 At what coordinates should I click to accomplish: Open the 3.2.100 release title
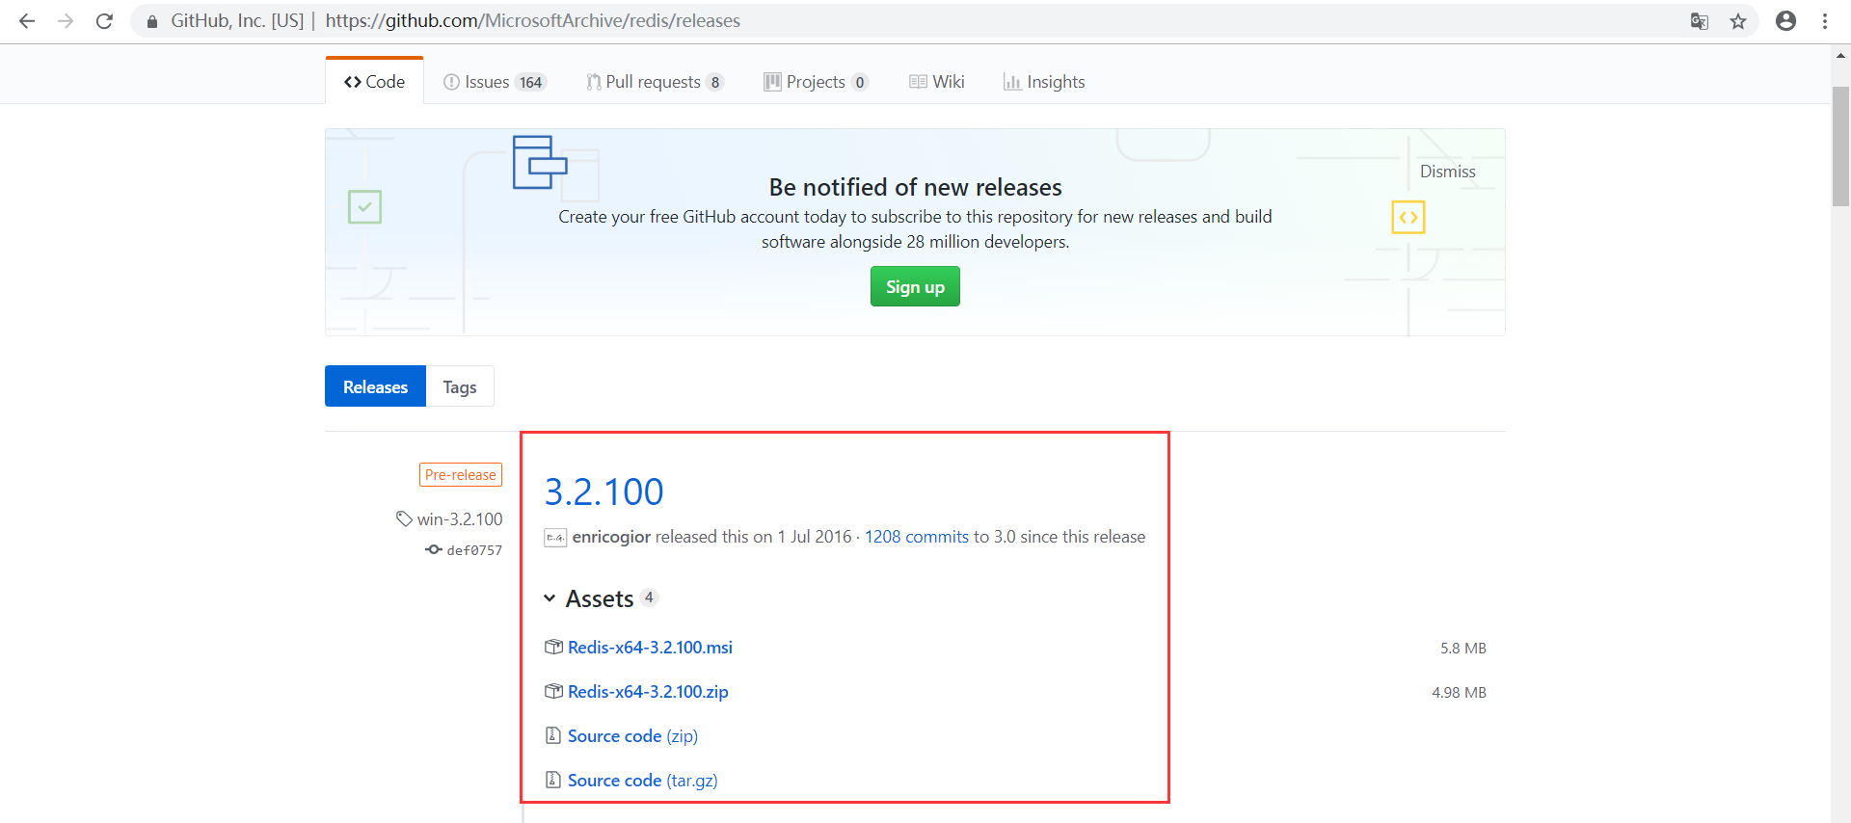604,492
